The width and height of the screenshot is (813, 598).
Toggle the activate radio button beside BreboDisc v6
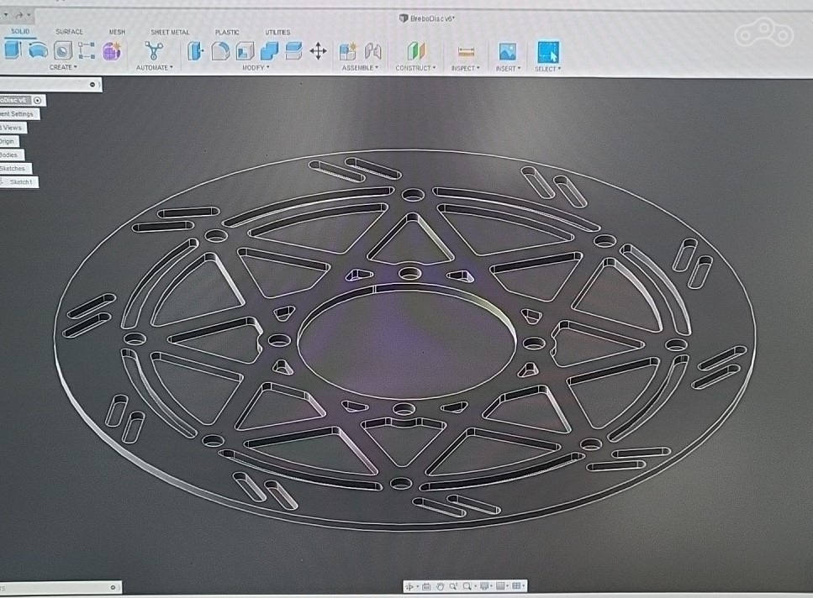[37, 101]
